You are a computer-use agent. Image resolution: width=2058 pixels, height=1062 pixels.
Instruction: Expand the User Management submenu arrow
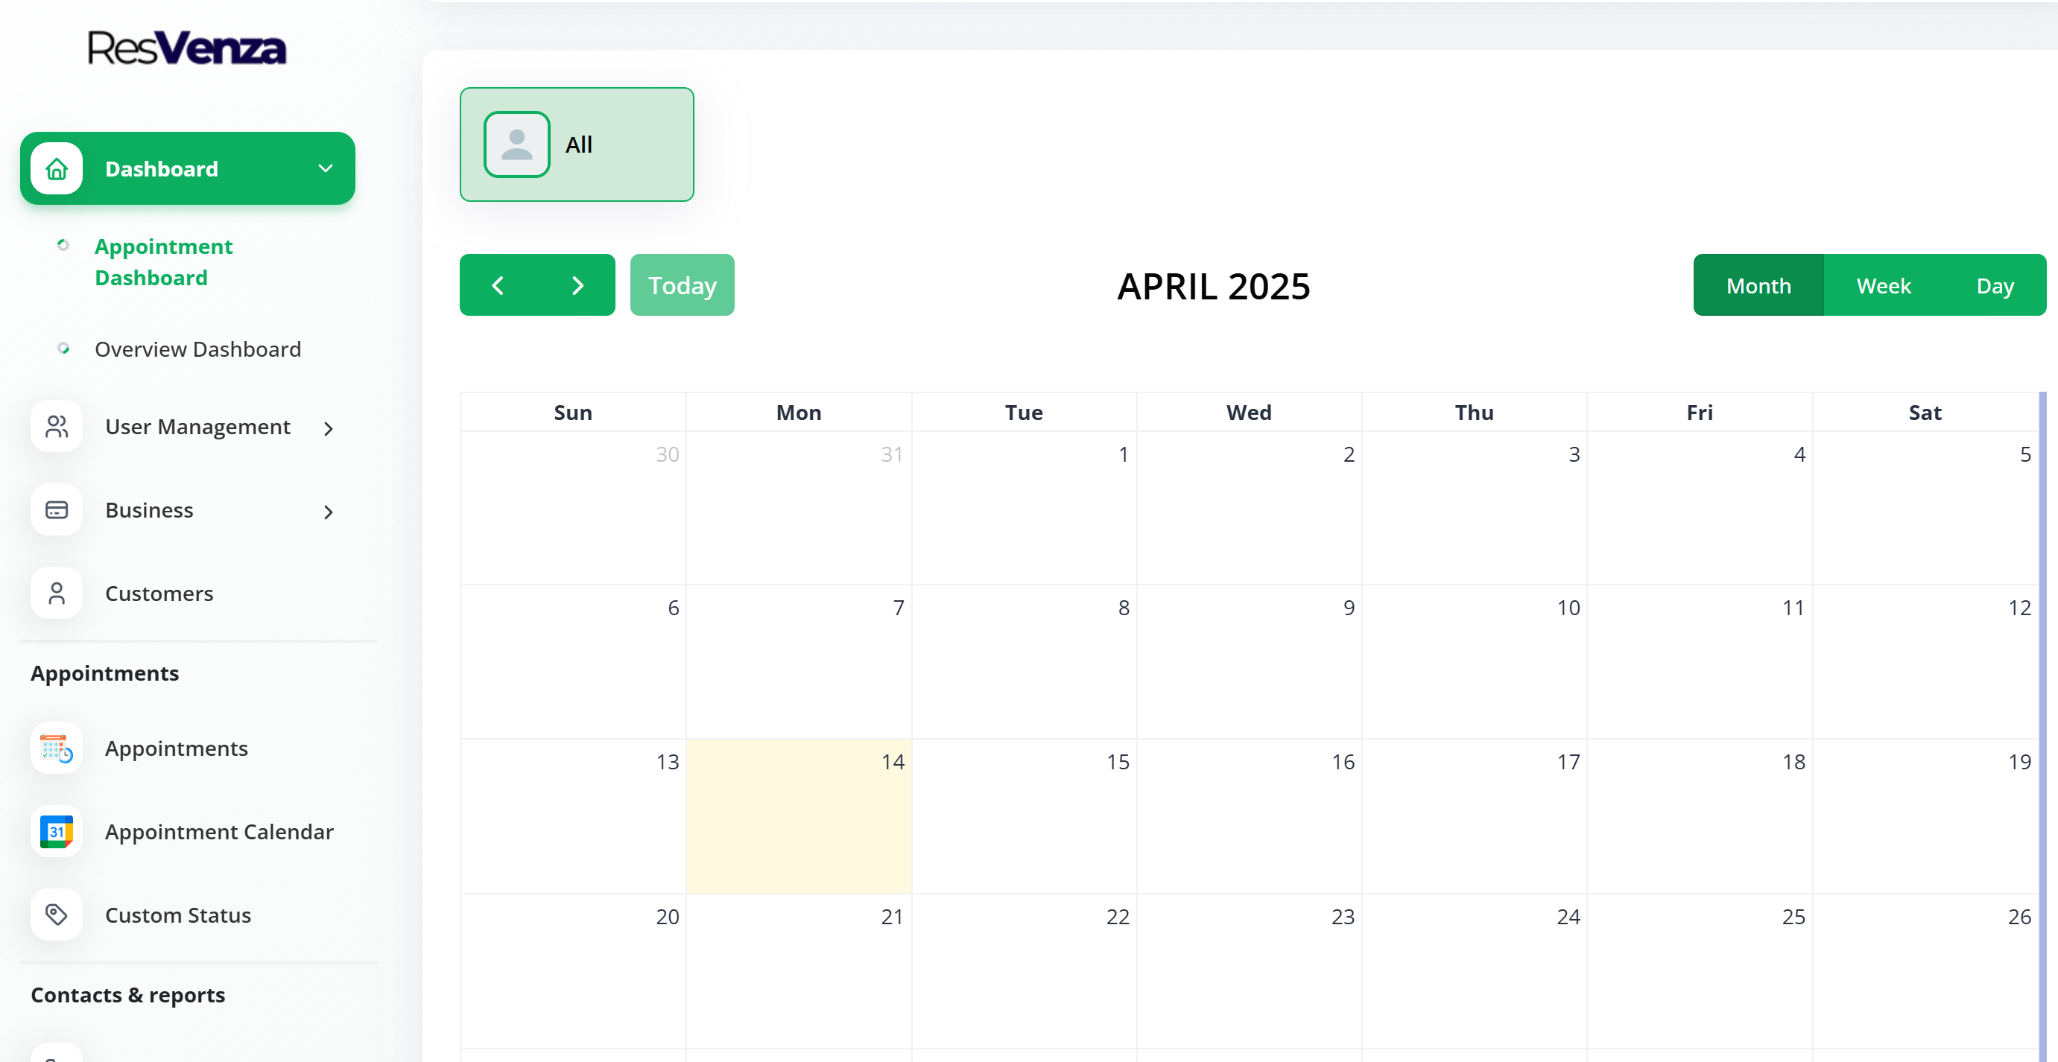328,429
